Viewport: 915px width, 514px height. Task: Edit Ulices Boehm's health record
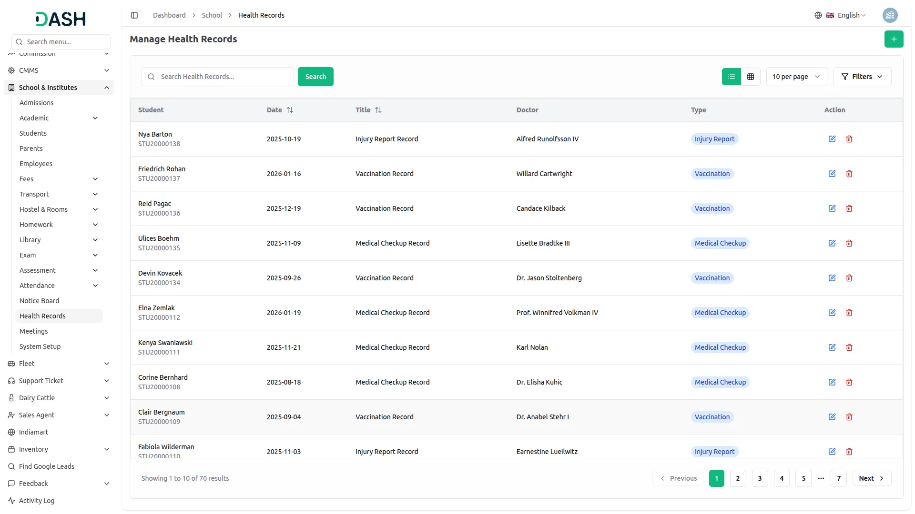point(832,243)
